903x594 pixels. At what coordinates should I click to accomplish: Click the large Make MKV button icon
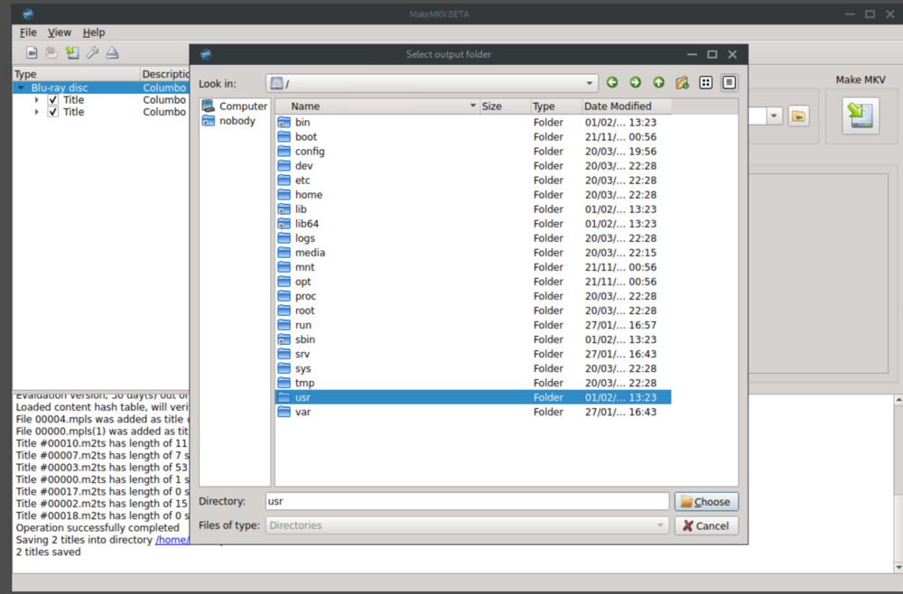(861, 116)
